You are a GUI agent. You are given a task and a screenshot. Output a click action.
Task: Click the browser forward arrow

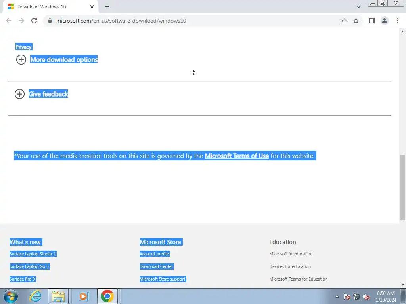click(21, 21)
